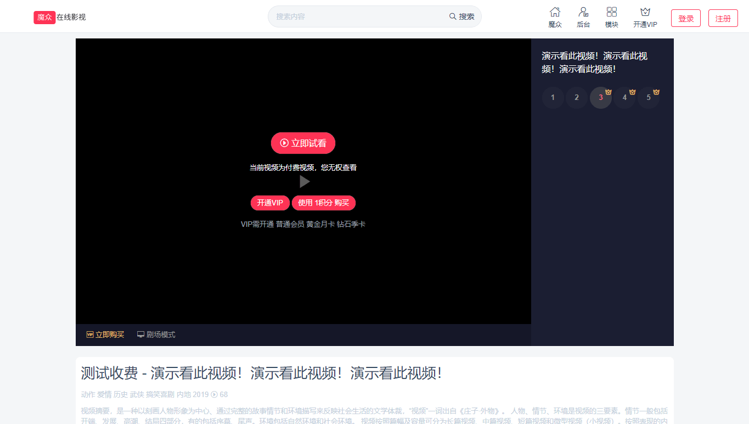The width and height of the screenshot is (749, 424).
Task: Select VIP episode 4
Action: (624, 98)
